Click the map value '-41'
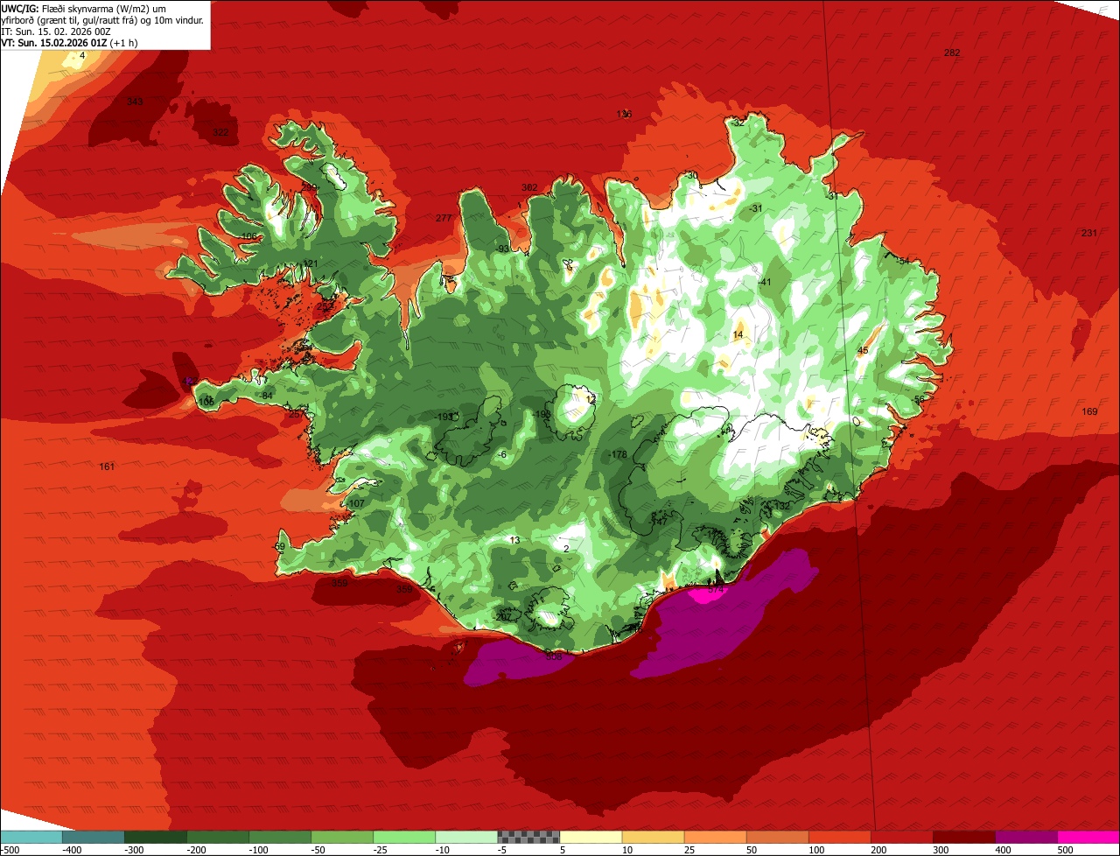This screenshot has height=856, width=1120. coord(764,282)
